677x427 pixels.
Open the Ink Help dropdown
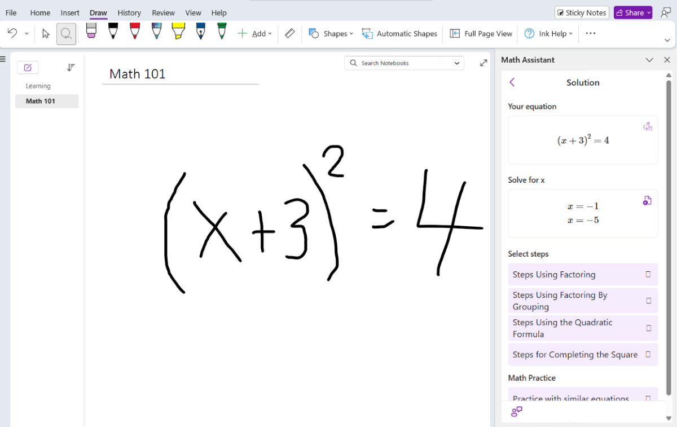click(548, 34)
